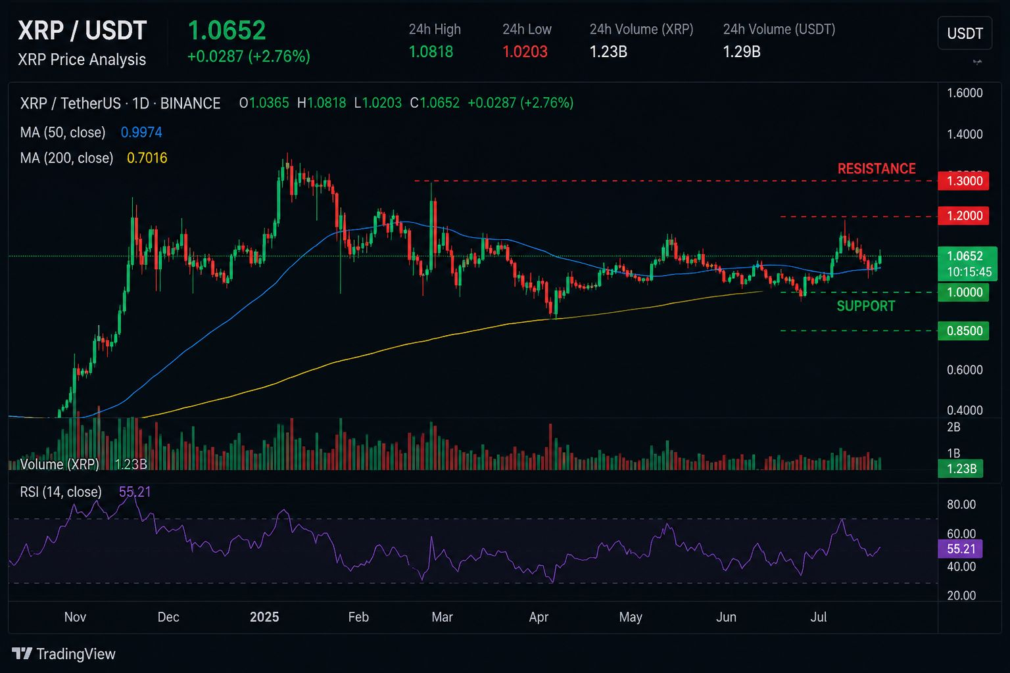Image resolution: width=1010 pixels, height=673 pixels.
Task: Select the red 1.0203 value under 24h Low
Action: pyautogui.click(x=525, y=52)
